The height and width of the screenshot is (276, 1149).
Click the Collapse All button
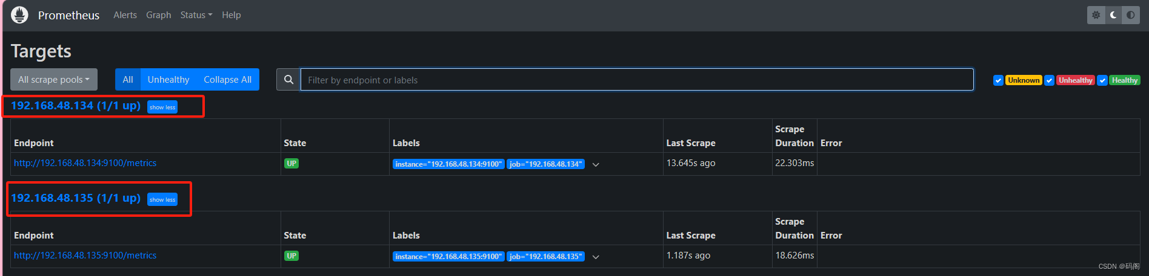tap(227, 80)
